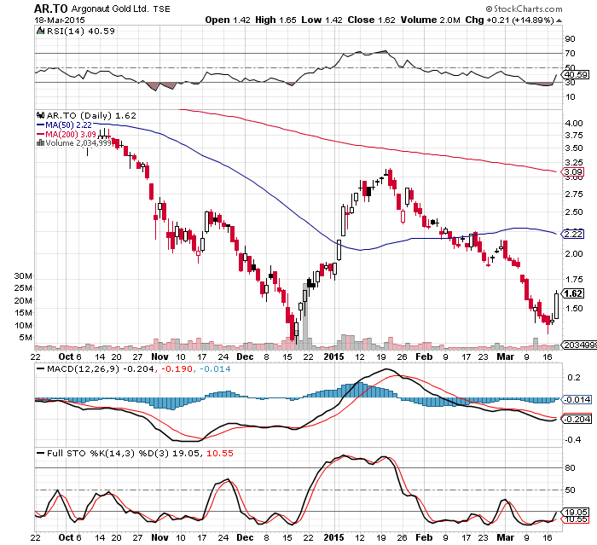Image resolution: width=597 pixels, height=545 pixels.
Task: Click the volume bars icon in the legend
Action: pyautogui.click(x=40, y=143)
